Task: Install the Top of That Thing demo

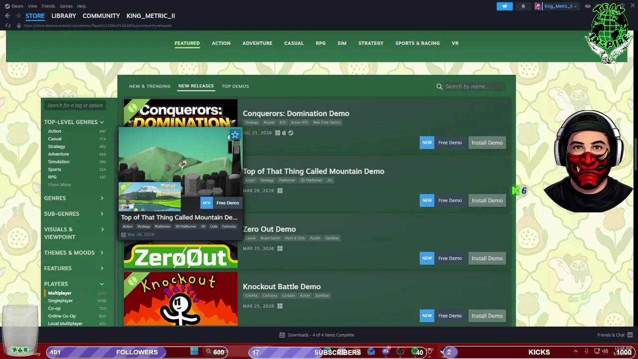Action: tap(487, 200)
